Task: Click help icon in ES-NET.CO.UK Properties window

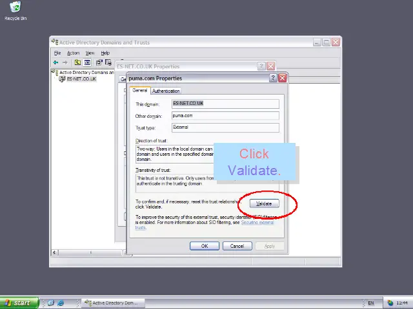Action: pos(261,66)
